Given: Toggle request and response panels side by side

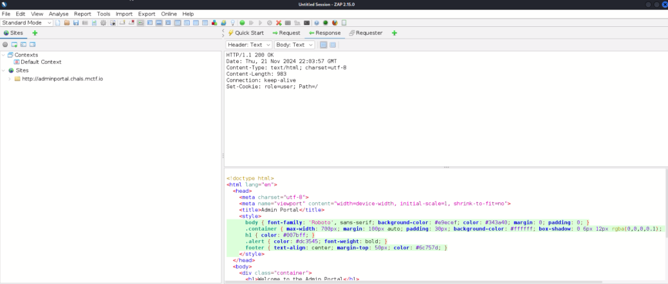Looking at the screenshot, I should pyautogui.click(x=196, y=23).
